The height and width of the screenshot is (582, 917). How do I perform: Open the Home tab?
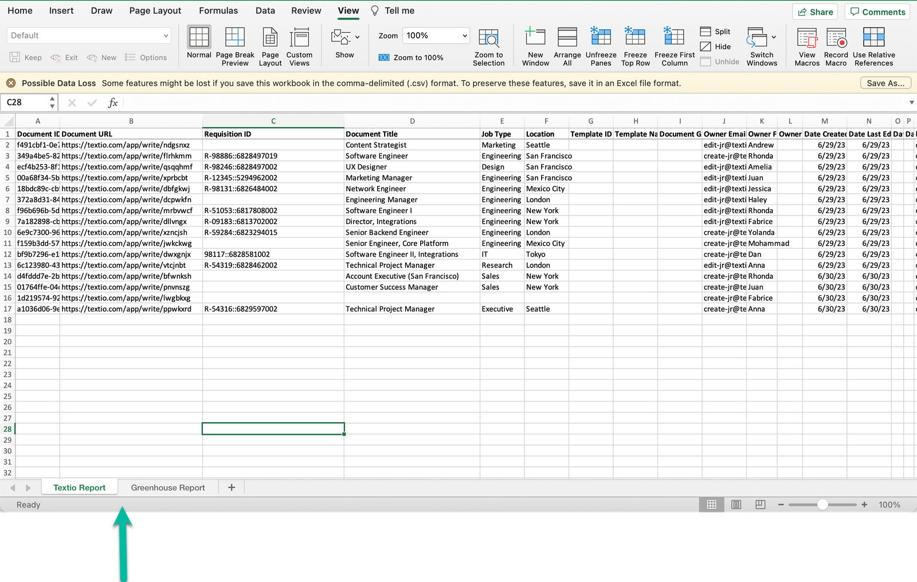click(20, 10)
